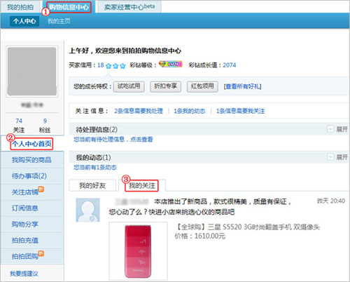Click the greeting 上午好，欢迎您来到拍拍购物信息中心
The width and height of the screenshot is (350, 282).
pos(125,51)
